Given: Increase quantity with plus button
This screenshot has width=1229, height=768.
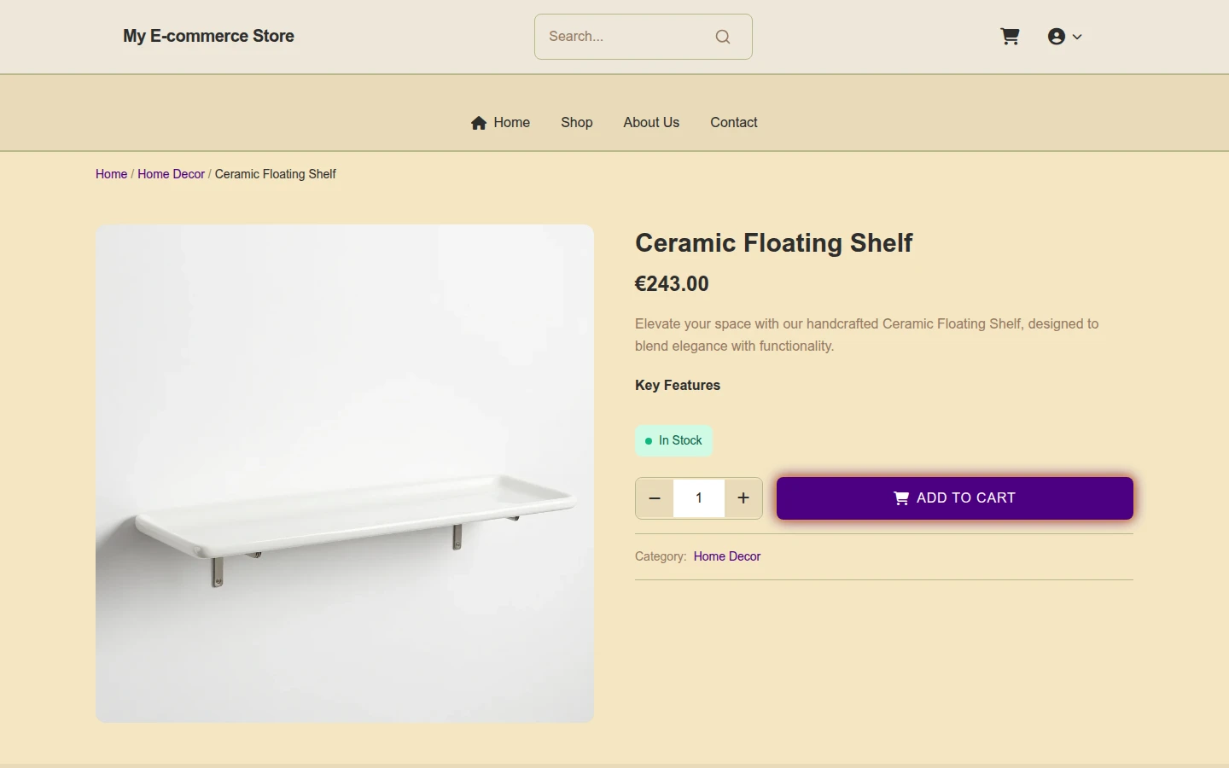Looking at the screenshot, I should click(743, 498).
